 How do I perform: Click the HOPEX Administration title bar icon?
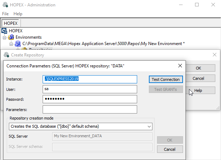(5, 5)
